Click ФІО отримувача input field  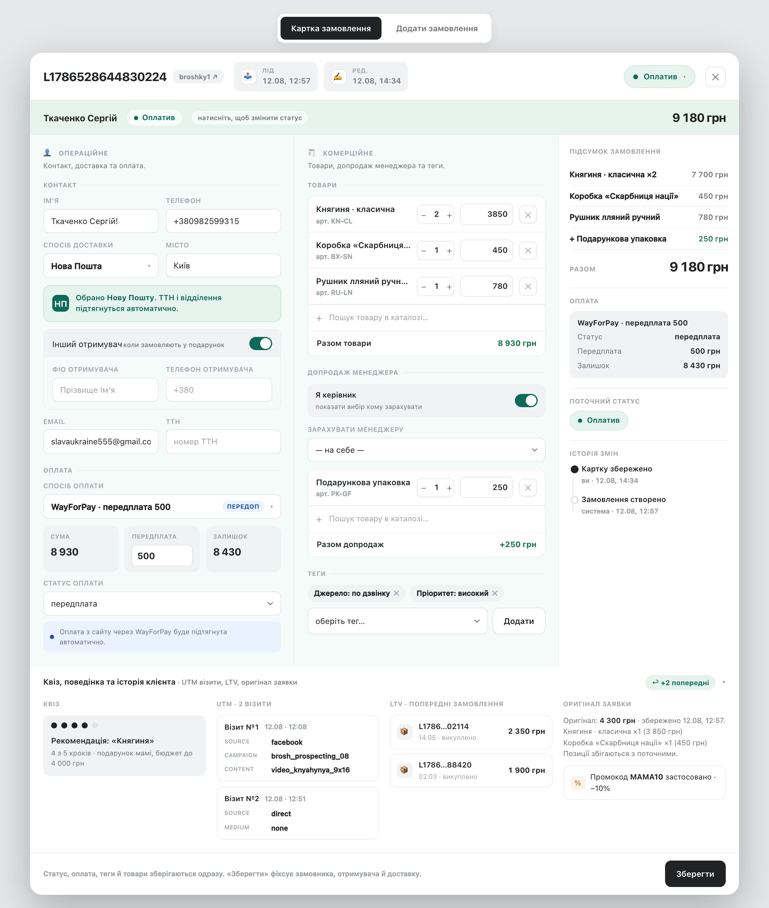105,389
